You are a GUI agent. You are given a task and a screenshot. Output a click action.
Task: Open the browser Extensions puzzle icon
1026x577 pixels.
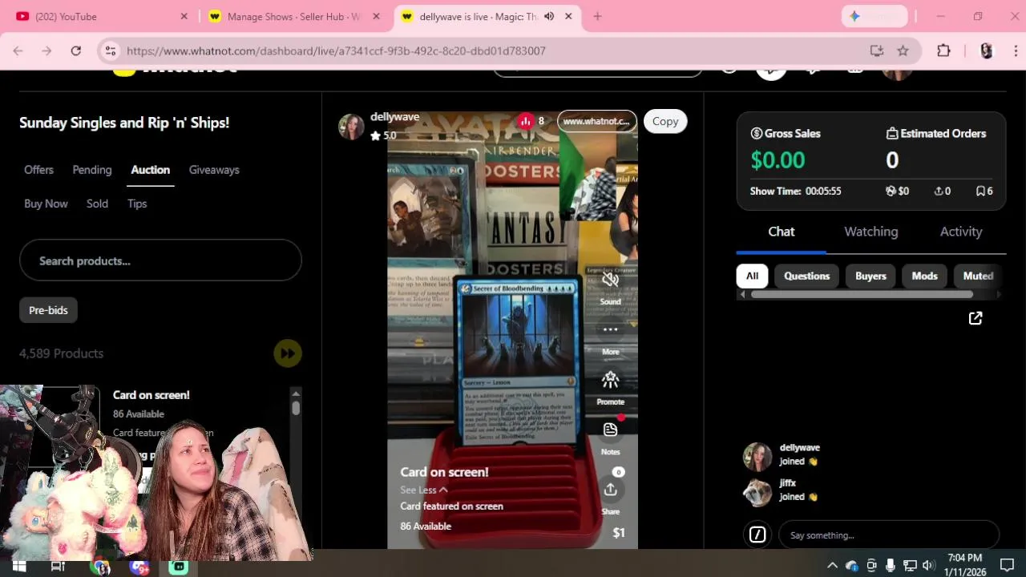pos(943,50)
